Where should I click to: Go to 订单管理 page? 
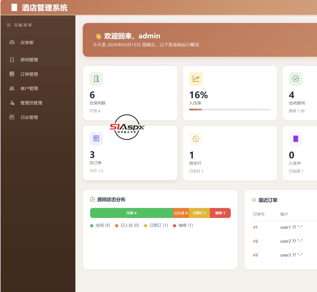click(38, 74)
